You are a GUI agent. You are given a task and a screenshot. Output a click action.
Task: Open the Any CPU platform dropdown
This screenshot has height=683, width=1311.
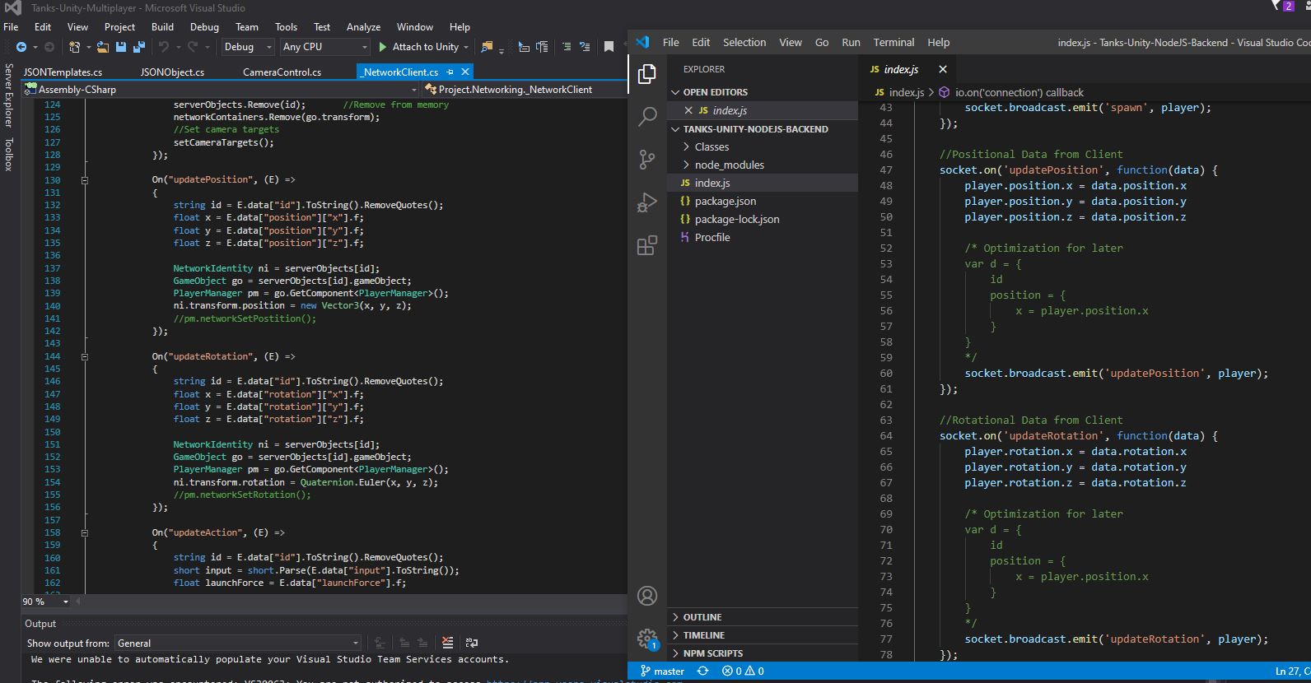[x=324, y=47]
